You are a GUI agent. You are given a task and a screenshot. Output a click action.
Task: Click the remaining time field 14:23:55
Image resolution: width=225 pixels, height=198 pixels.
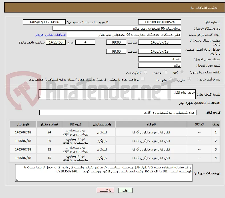56,42
